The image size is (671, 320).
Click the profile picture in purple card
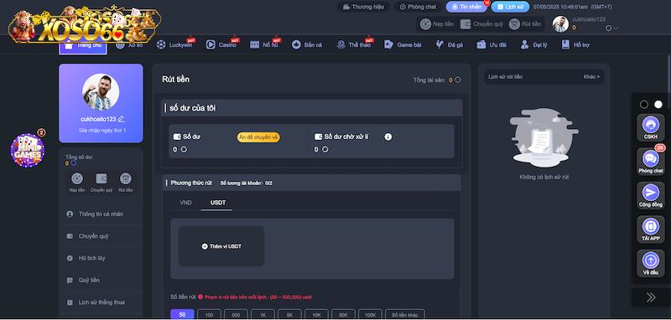tap(101, 92)
